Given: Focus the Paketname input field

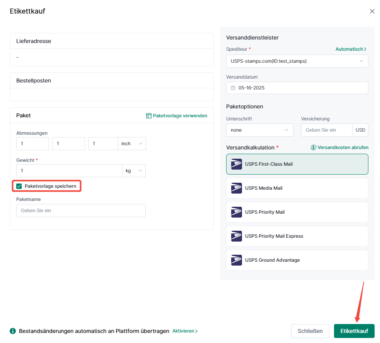Looking at the screenshot, I should point(81,211).
